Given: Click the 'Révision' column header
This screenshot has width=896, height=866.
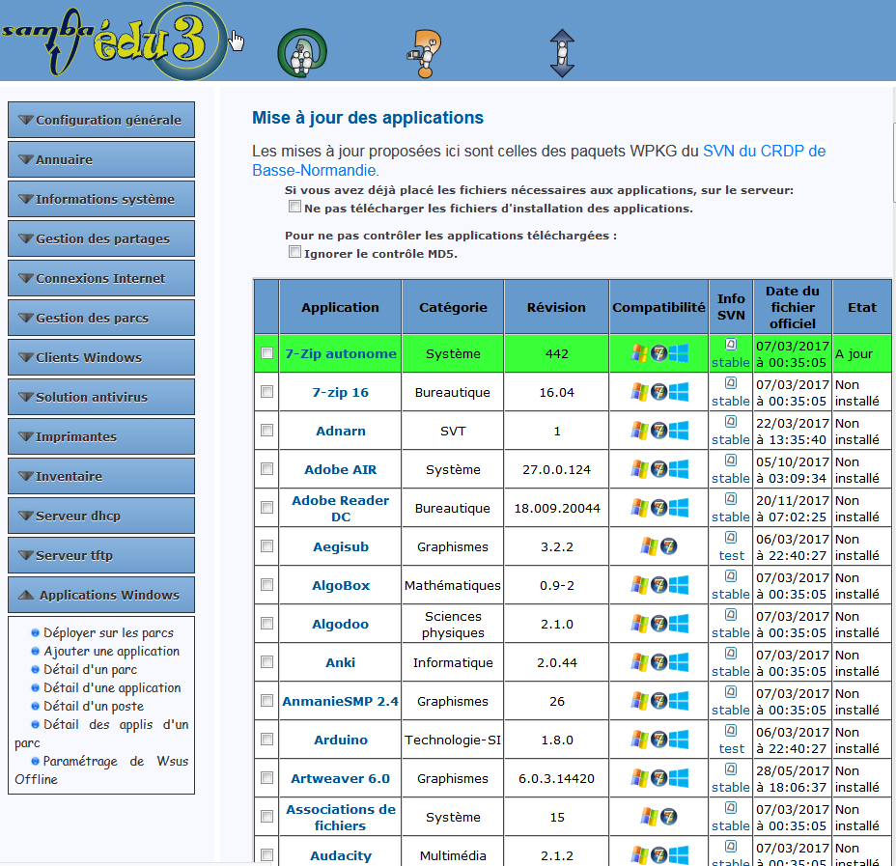Looking at the screenshot, I should [556, 307].
